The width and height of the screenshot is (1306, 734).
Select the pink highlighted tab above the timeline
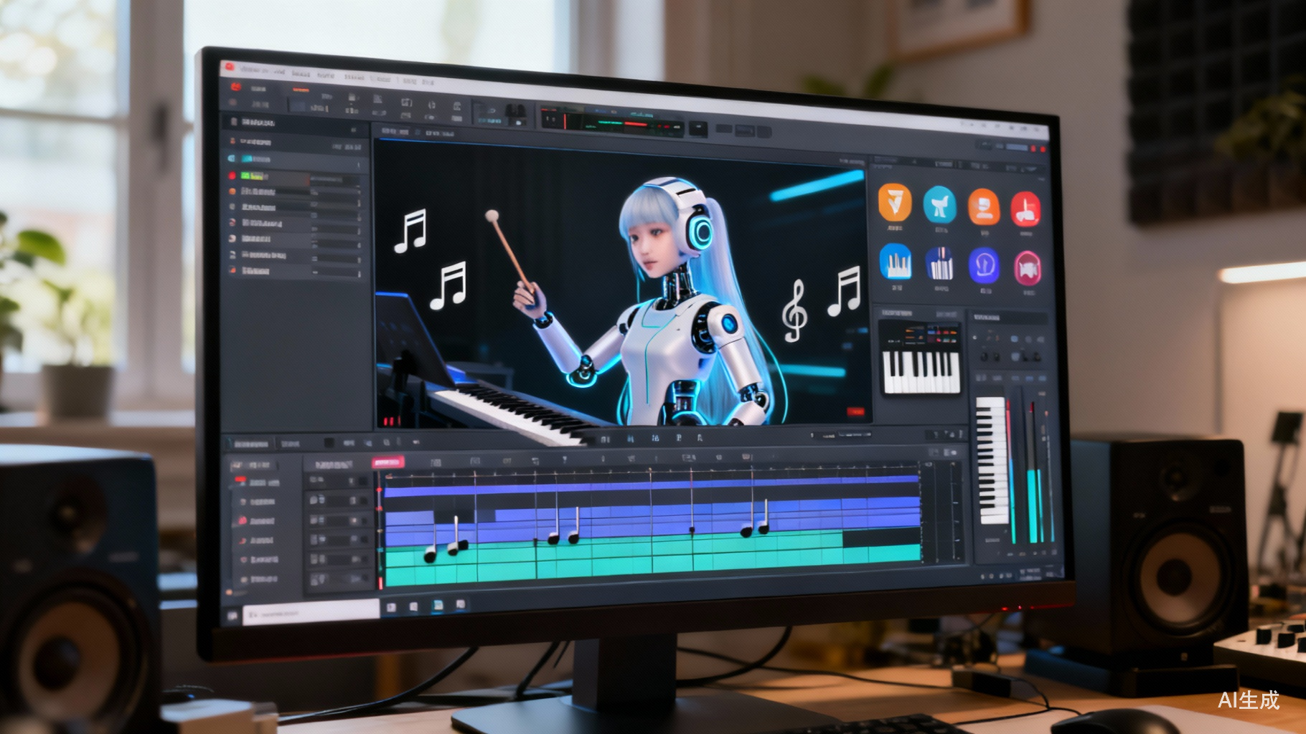(x=387, y=463)
